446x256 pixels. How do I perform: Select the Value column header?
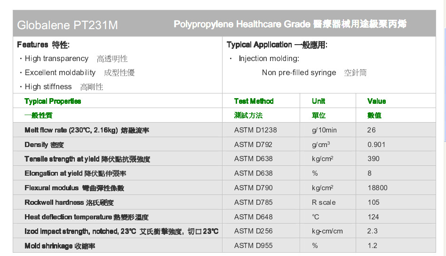376,101
